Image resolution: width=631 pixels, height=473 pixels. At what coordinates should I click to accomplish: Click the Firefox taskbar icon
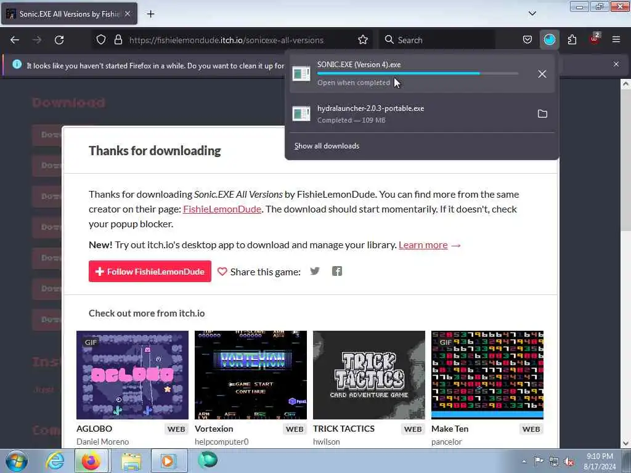[x=91, y=461]
